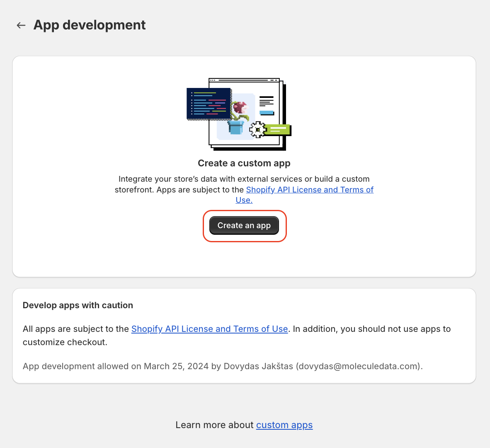Follow the custom apps link at the bottom

click(284, 425)
